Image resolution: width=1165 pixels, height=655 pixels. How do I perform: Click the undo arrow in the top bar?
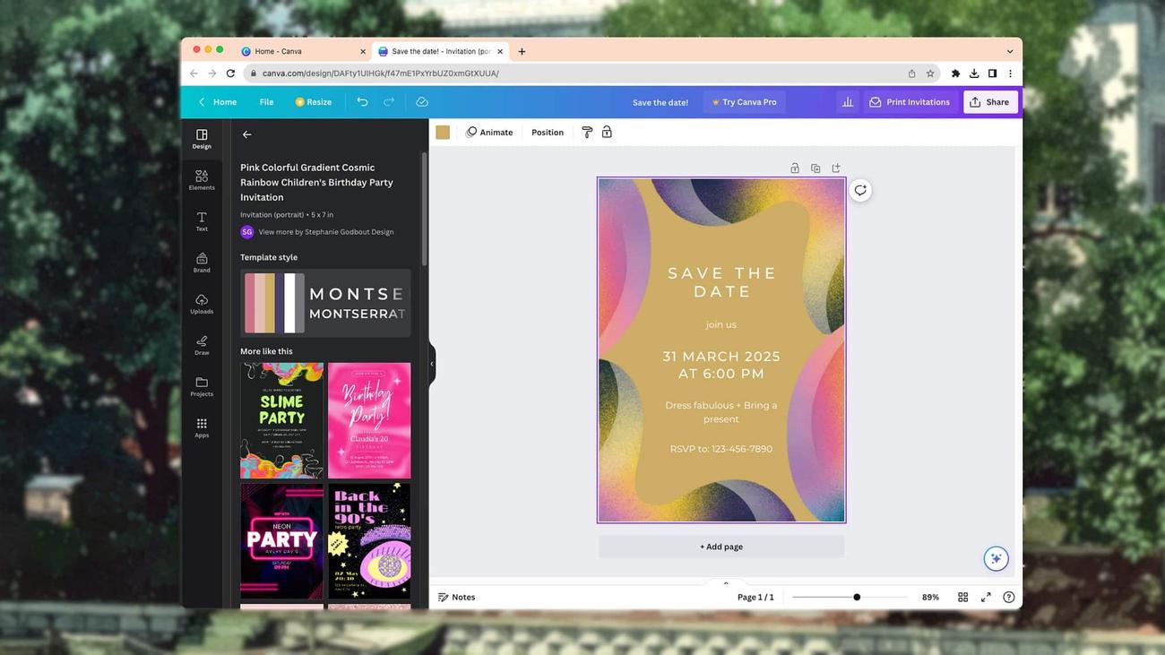[x=362, y=101]
